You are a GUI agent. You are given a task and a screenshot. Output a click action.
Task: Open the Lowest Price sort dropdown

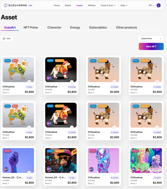(x=151, y=39)
